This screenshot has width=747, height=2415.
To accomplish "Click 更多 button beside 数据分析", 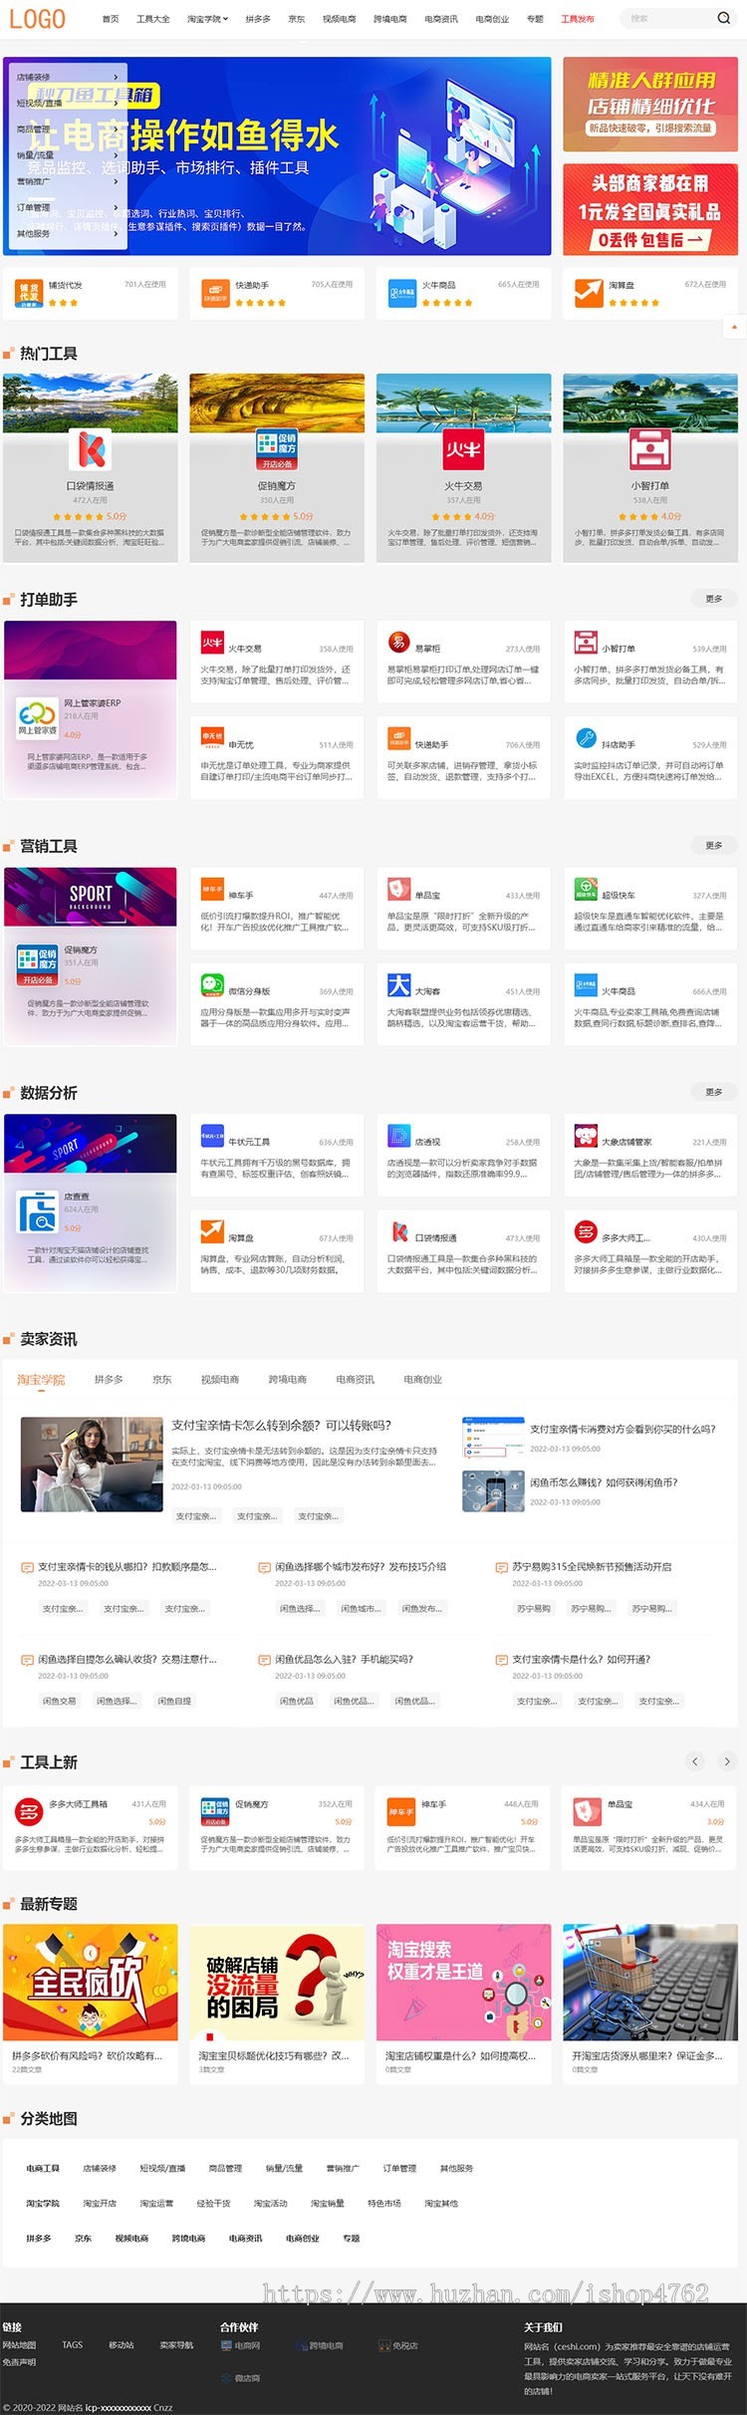I will point(714,1092).
